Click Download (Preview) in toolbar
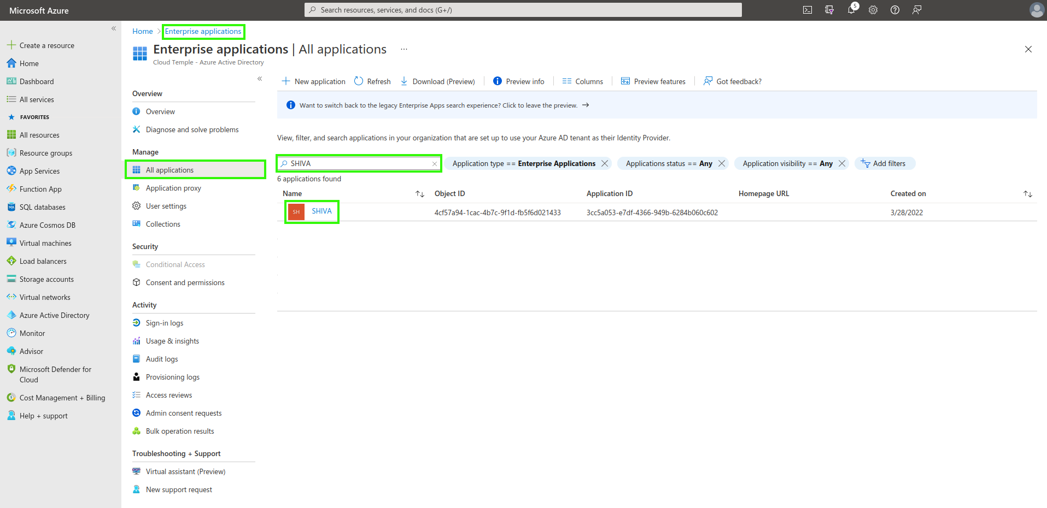 pos(437,81)
